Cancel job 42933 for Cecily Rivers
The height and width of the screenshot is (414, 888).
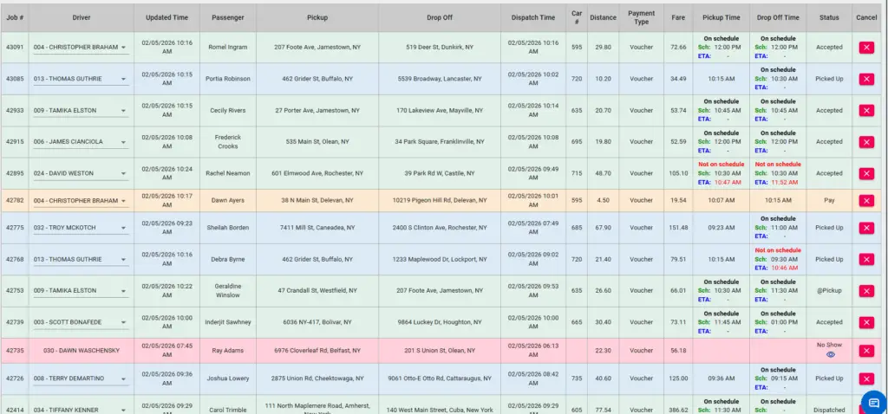(x=865, y=110)
